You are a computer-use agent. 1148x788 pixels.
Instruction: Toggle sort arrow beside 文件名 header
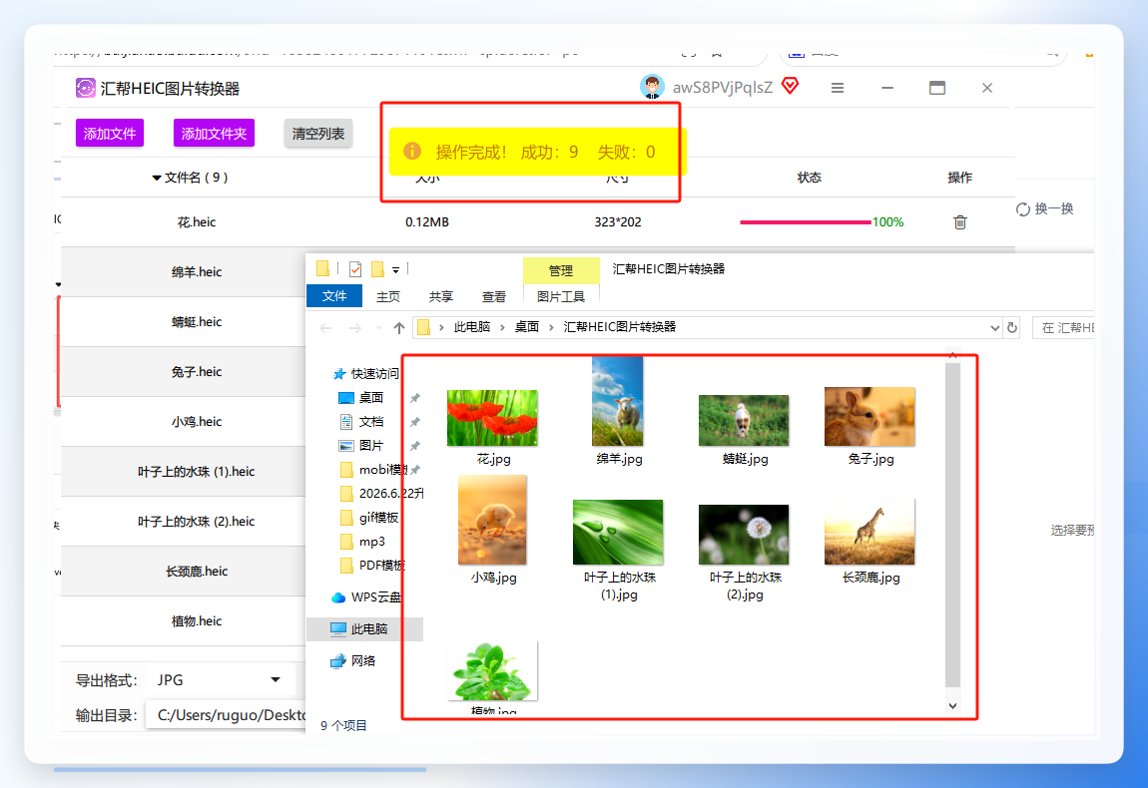coord(156,178)
